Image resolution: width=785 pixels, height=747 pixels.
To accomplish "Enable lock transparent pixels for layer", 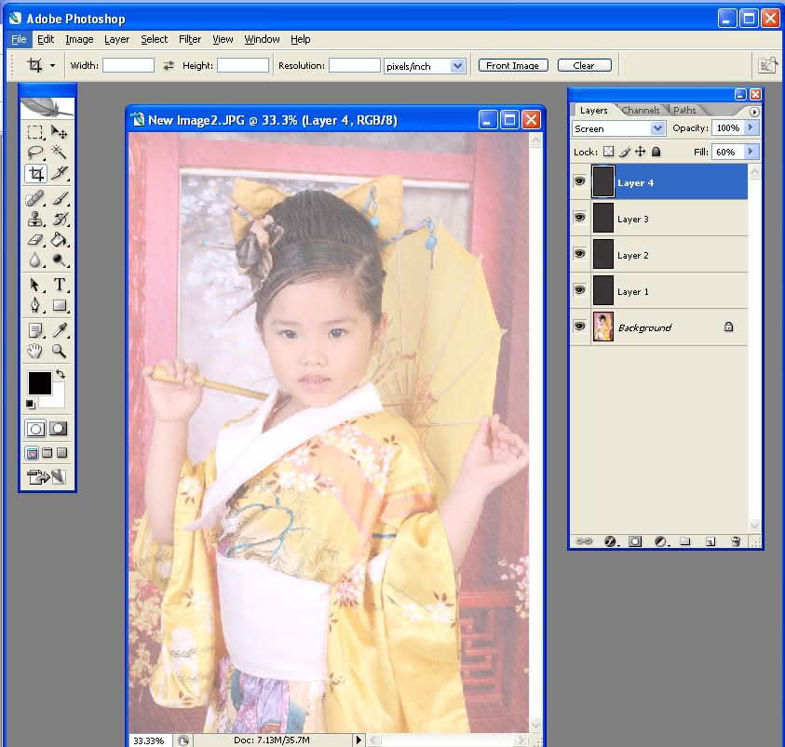I will (x=609, y=152).
